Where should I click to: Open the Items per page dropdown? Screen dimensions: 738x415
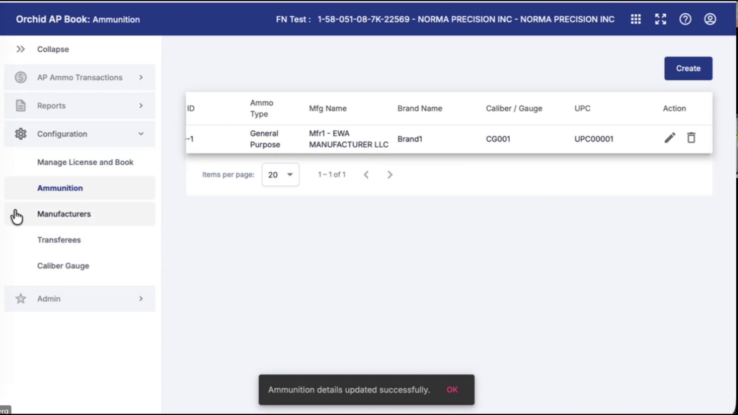coord(281,175)
